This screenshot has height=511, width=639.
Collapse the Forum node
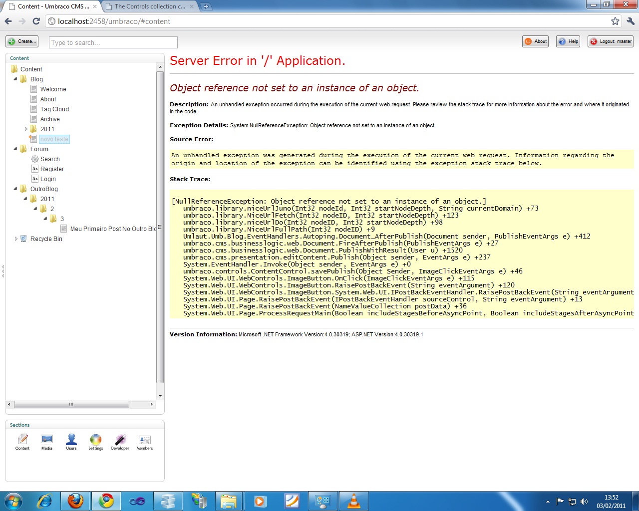[15, 149]
